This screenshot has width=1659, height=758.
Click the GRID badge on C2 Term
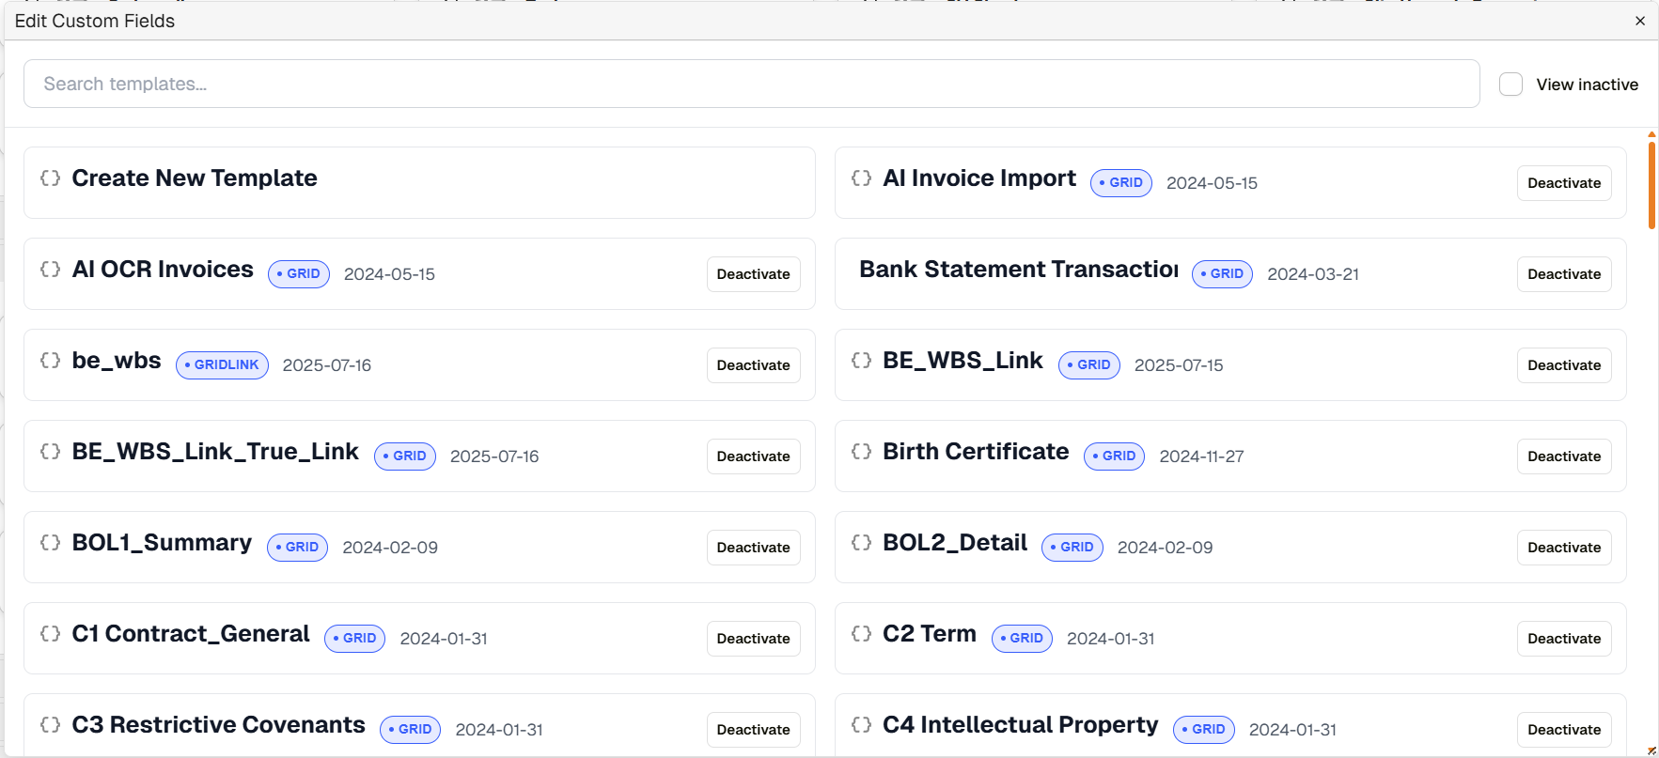1022,638
